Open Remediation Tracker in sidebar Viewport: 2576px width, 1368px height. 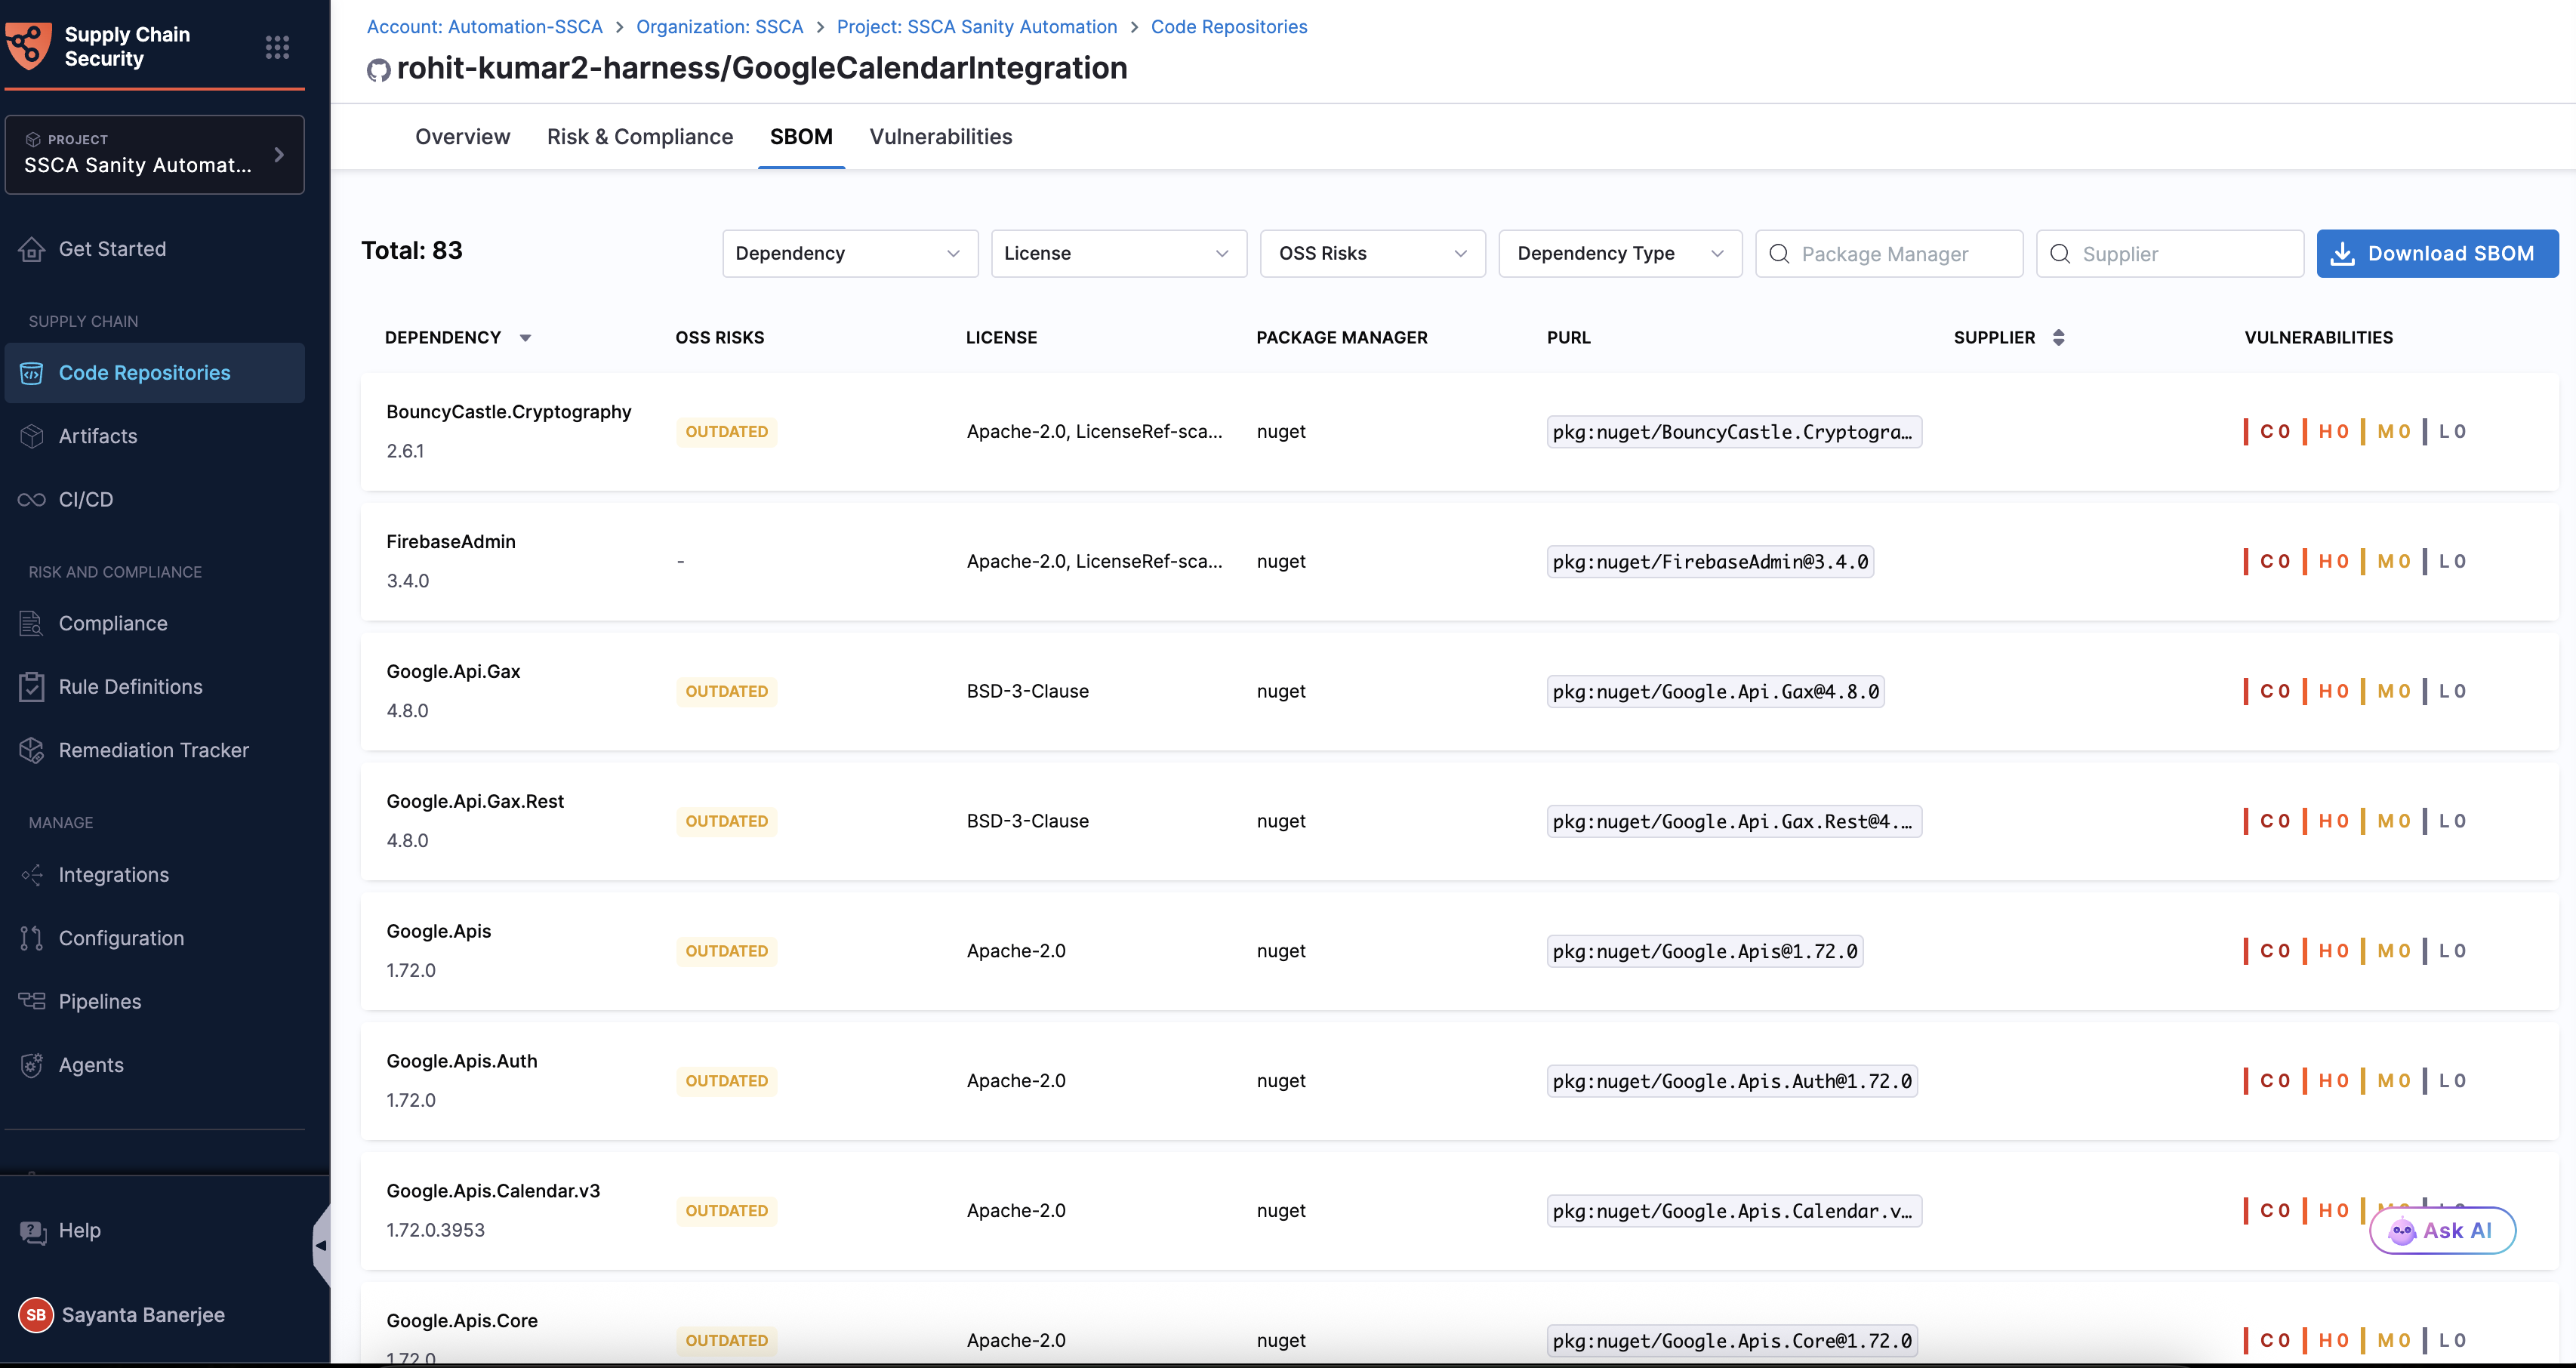[153, 750]
